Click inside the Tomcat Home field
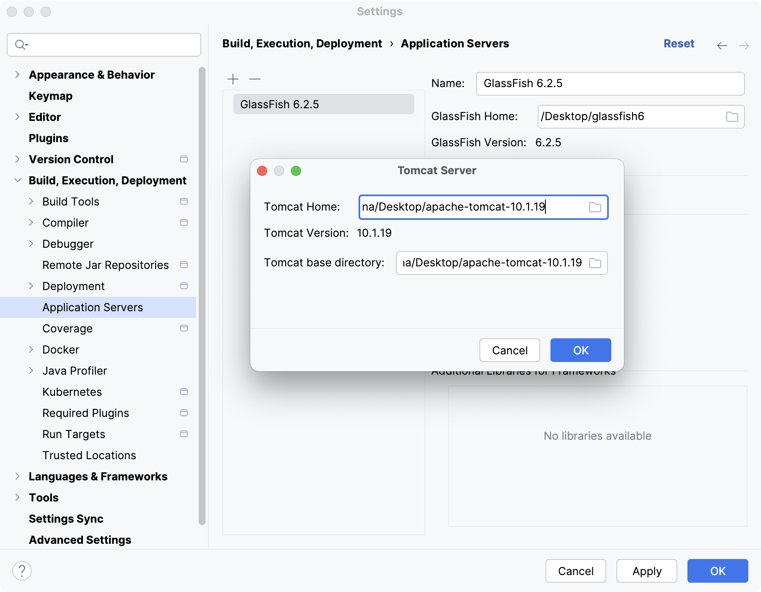Image resolution: width=761 pixels, height=592 pixels. pos(465,207)
